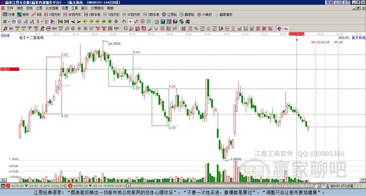Click the 10.2500 high price label
The width and height of the screenshot is (366, 196).
click(x=114, y=44)
